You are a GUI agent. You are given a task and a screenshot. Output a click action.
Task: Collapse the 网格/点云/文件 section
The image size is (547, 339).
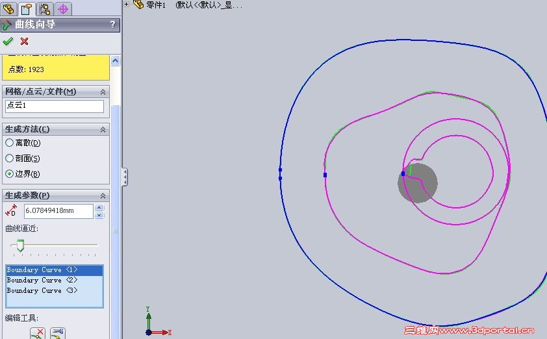pos(103,92)
